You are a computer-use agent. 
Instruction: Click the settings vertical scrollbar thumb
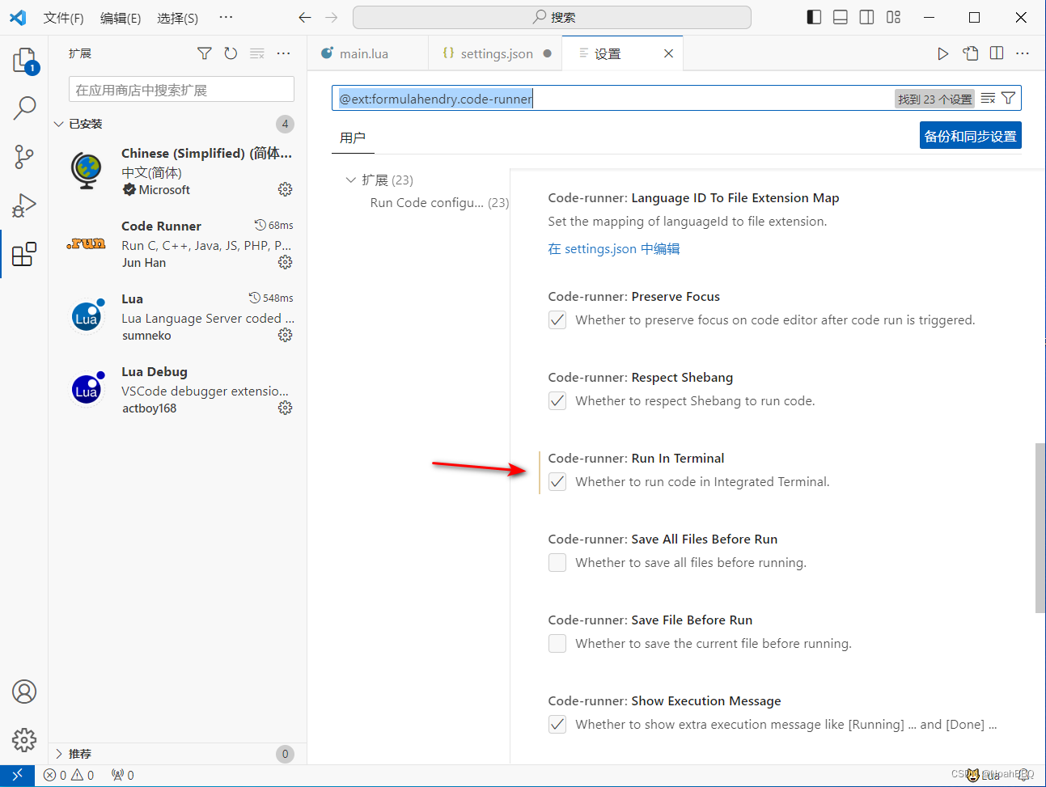point(1040,527)
